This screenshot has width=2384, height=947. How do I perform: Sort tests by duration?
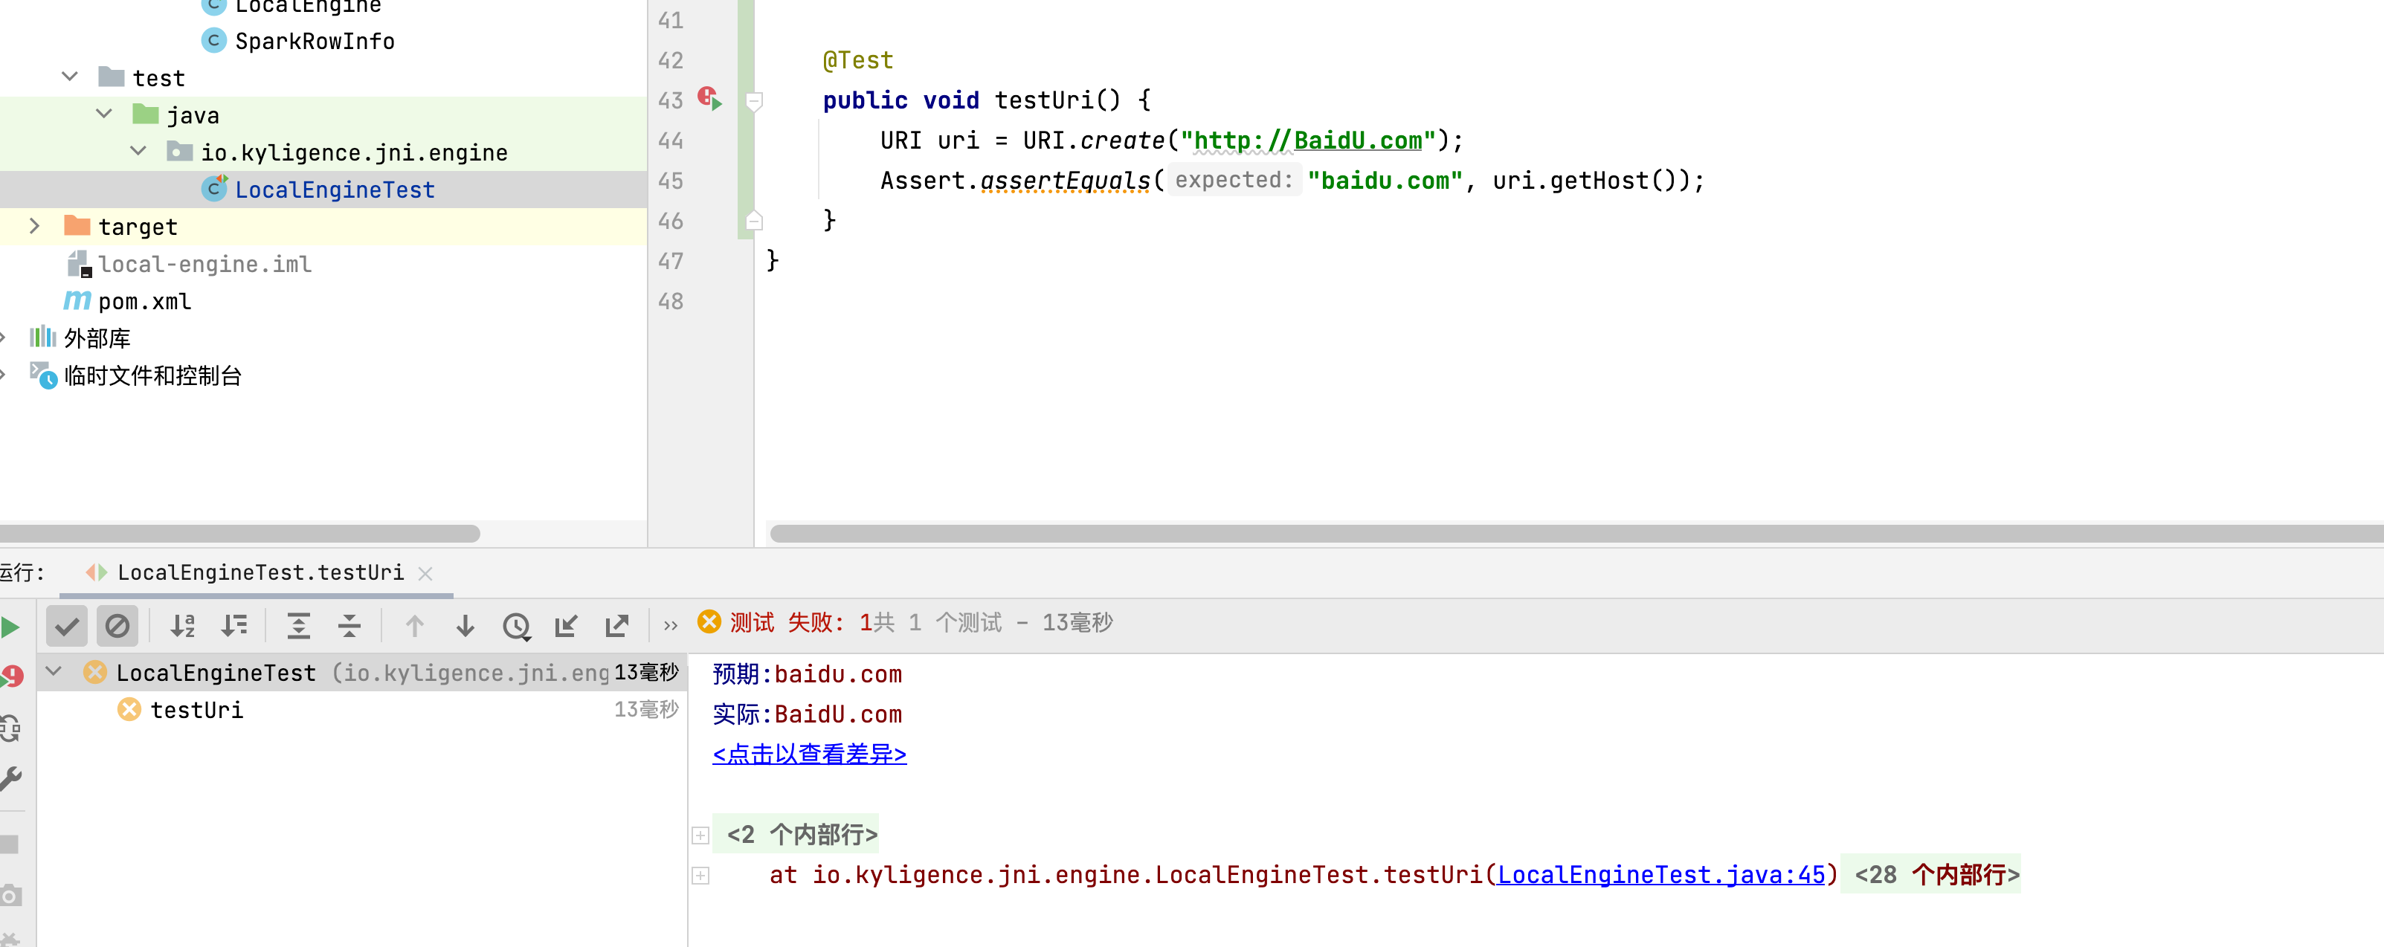pos(235,625)
